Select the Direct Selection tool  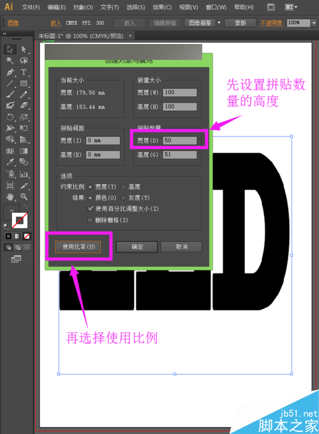tap(24, 49)
